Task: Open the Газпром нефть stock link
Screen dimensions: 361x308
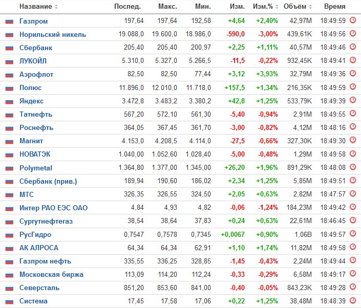Action: 46,261
